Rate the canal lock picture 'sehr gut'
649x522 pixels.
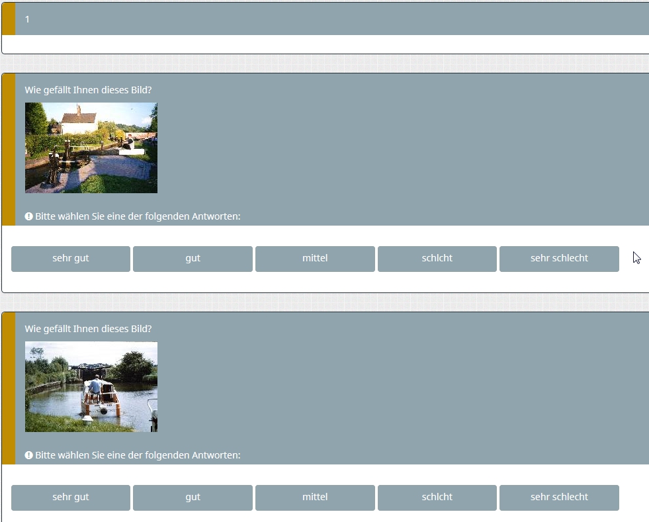(71, 259)
